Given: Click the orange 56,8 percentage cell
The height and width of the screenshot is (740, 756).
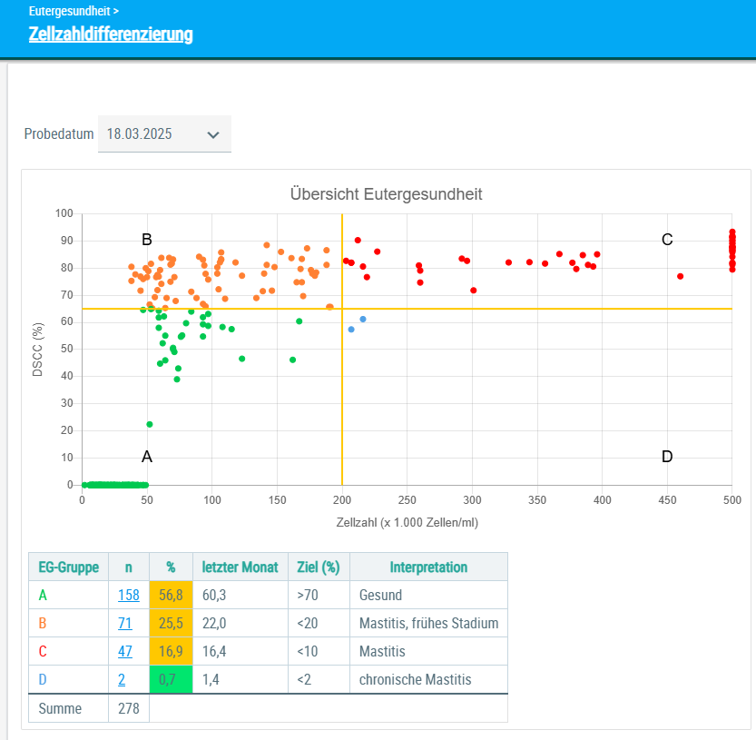Looking at the screenshot, I should click(171, 596).
